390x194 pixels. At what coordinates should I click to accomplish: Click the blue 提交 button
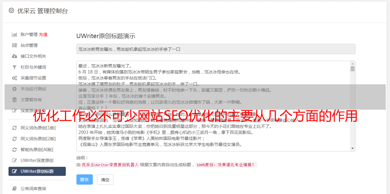tap(85, 179)
